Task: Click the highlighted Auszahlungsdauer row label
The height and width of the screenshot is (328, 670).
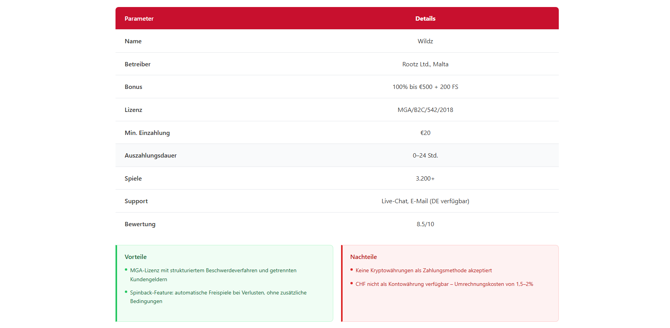Action: coord(151,156)
